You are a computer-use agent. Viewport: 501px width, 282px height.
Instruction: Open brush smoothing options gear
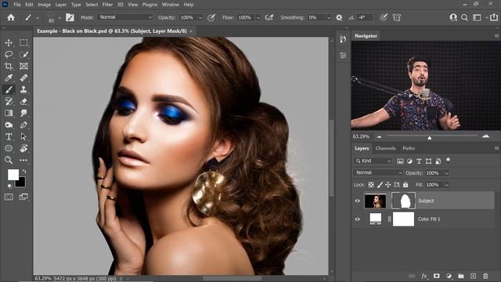339,17
